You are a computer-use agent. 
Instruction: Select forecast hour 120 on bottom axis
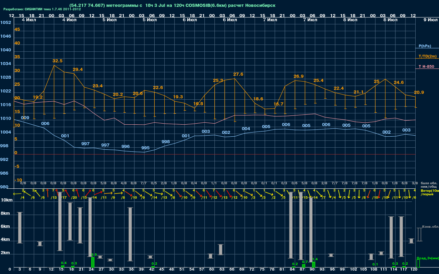pos(414,270)
